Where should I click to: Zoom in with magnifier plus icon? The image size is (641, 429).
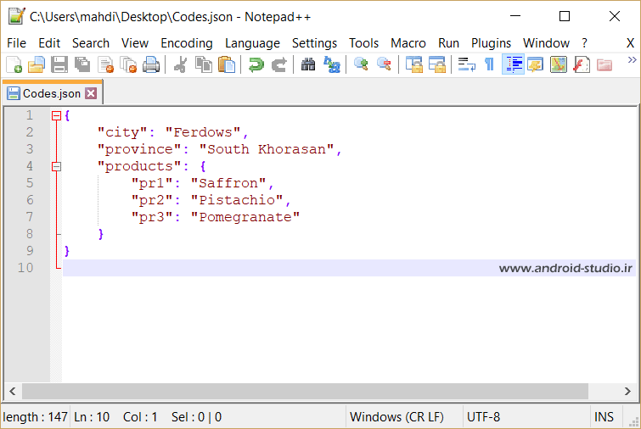point(361,64)
